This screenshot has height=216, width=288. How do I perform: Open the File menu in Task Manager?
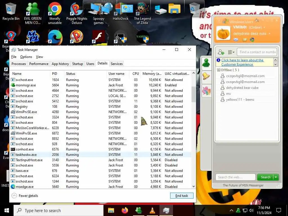(x=14, y=57)
